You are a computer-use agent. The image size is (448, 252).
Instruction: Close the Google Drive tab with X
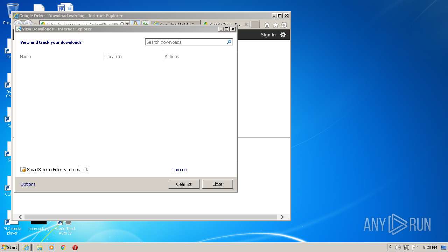(x=246, y=24)
